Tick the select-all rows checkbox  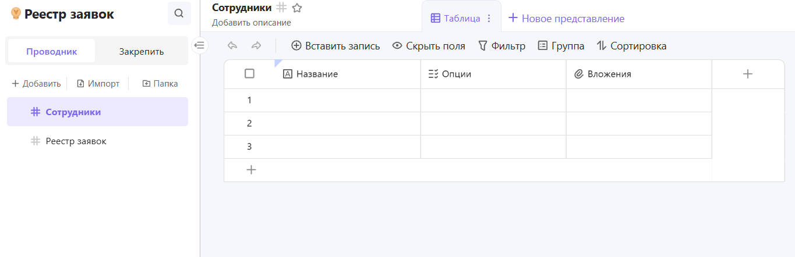click(x=249, y=73)
